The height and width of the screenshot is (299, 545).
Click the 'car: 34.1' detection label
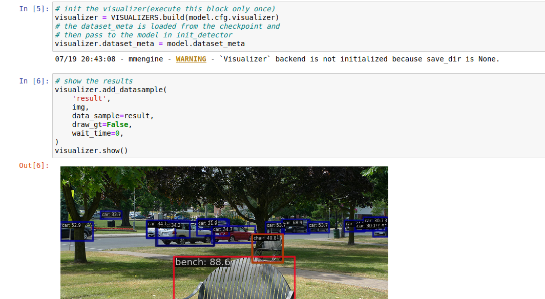(157, 224)
